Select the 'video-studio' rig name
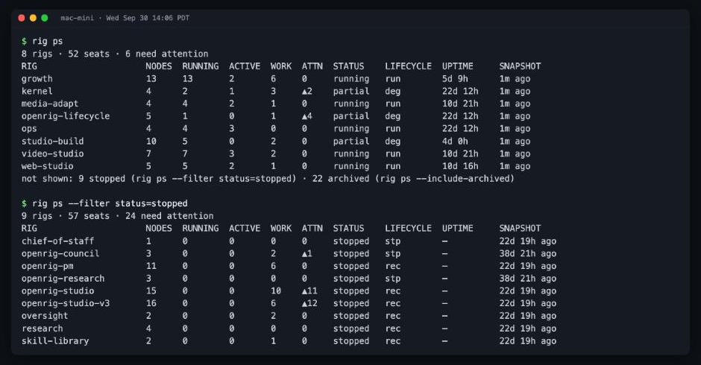Image resolution: width=701 pixels, height=365 pixels. [x=53, y=153]
